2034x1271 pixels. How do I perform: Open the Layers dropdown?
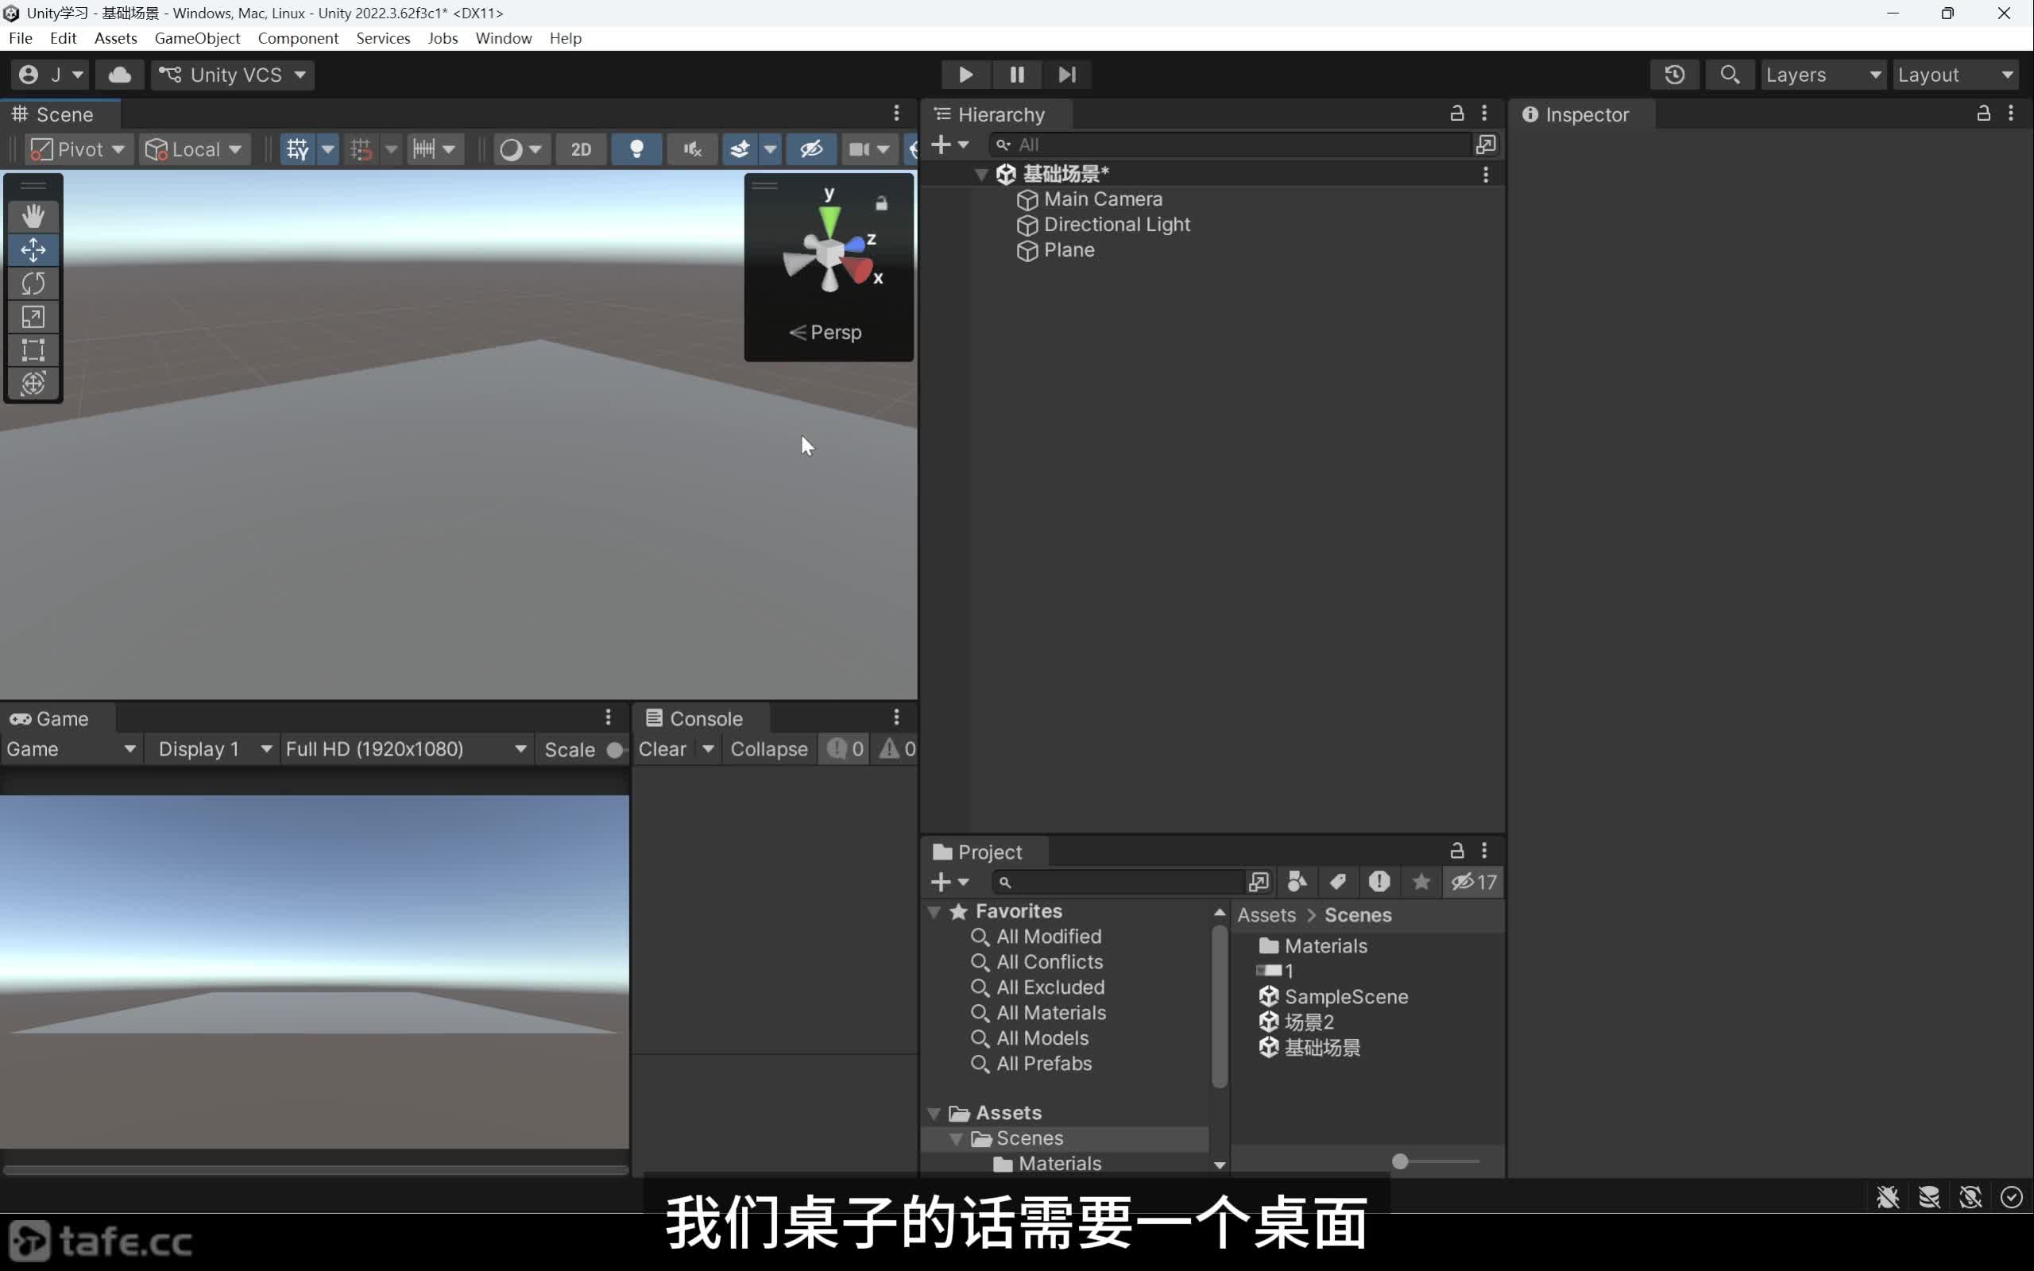tap(1823, 75)
